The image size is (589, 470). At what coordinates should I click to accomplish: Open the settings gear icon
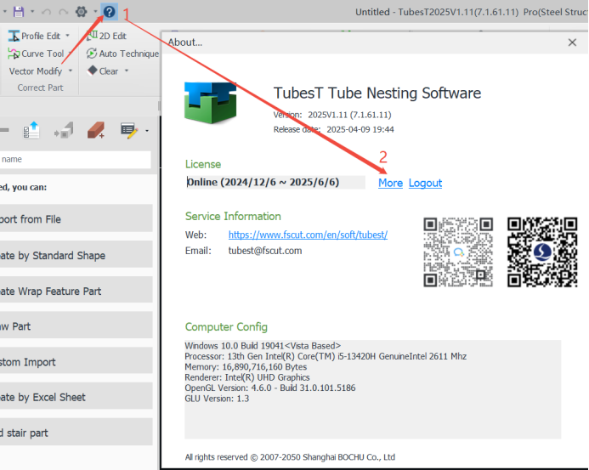(81, 12)
